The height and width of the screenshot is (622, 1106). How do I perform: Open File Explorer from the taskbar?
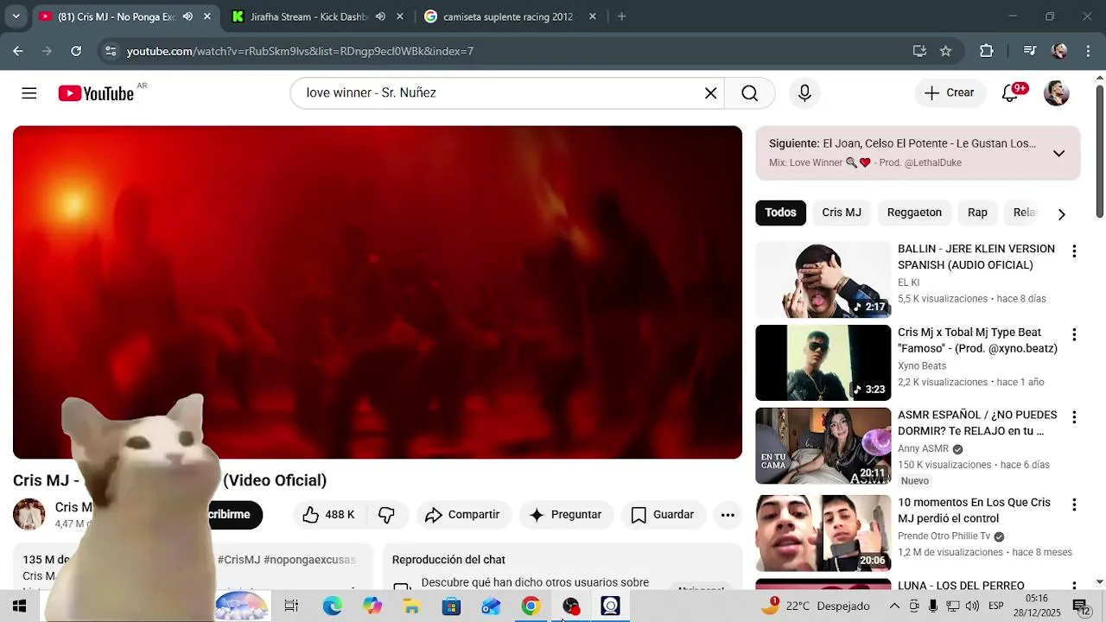point(411,606)
